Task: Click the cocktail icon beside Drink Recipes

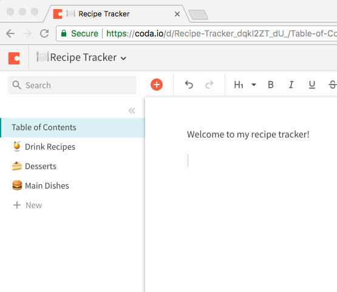Action: tap(17, 147)
